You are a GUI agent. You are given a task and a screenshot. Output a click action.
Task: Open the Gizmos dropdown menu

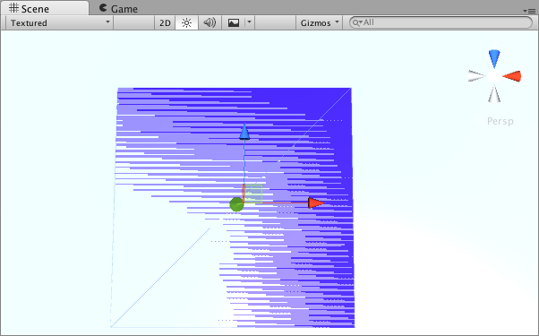pos(320,22)
